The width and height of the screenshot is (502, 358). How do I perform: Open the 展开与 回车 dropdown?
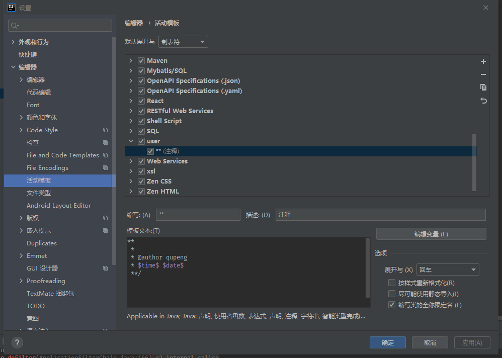click(x=448, y=270)
